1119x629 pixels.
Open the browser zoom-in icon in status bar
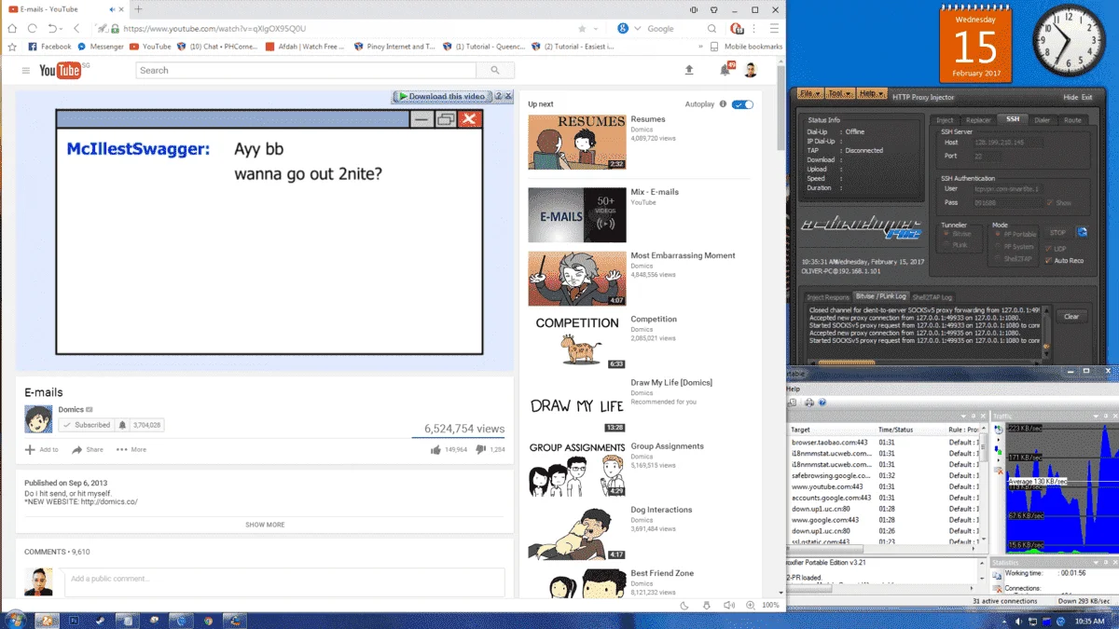click(x=750, y=605)
